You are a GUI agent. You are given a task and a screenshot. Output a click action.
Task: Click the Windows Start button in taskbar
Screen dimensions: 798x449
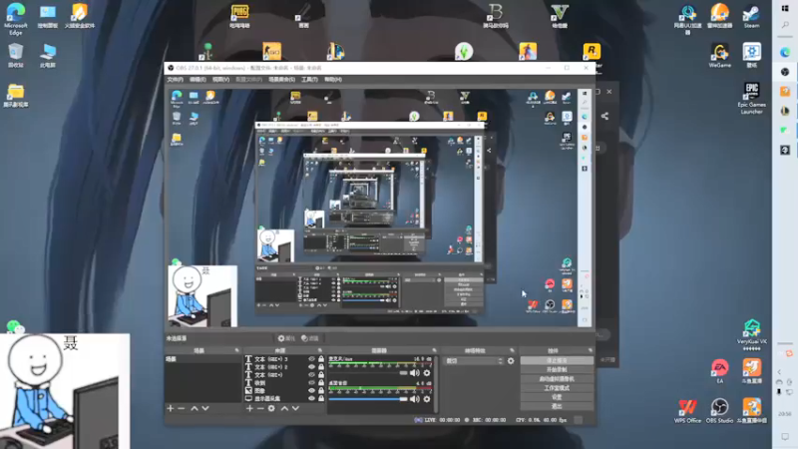coord(785,9)
